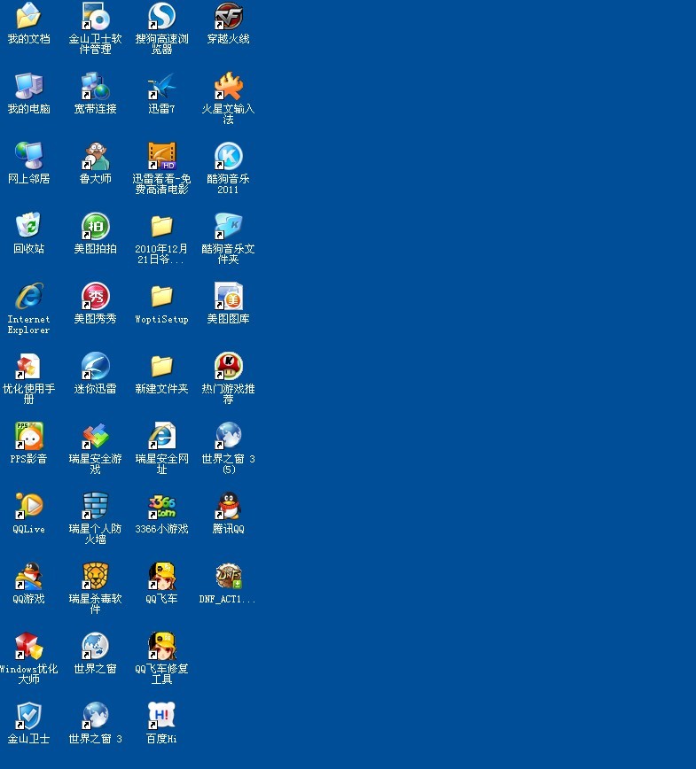Open 网上邻居 icon
The image size is (696, 769).
pyautogui.click(x=28, y=156)
